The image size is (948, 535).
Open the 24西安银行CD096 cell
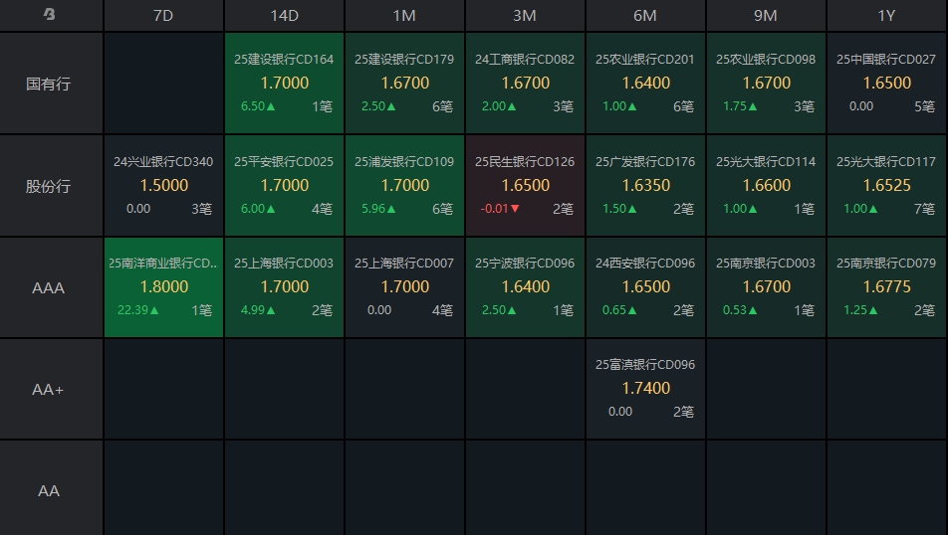tap(645, 286)
